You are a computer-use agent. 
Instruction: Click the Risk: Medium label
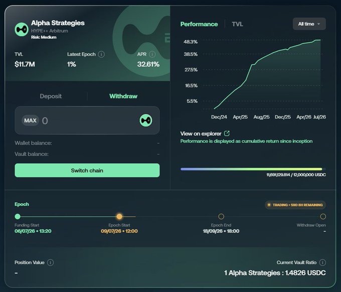point(44,37)
